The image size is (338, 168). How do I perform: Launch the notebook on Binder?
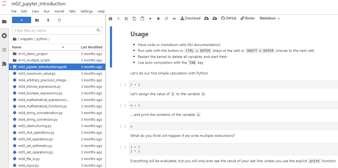[x=247, y=18]
